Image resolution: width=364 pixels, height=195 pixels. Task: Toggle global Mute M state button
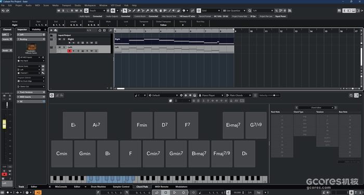[x=59, y=11]
